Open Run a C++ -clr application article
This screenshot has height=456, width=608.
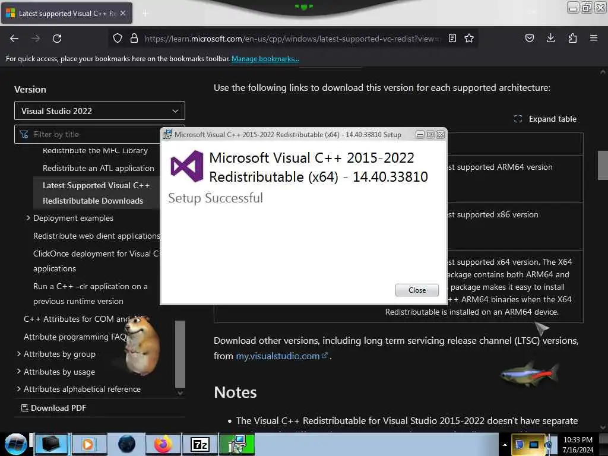90,293
